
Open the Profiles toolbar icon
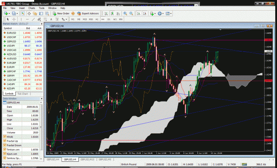[x=14, y=13]
